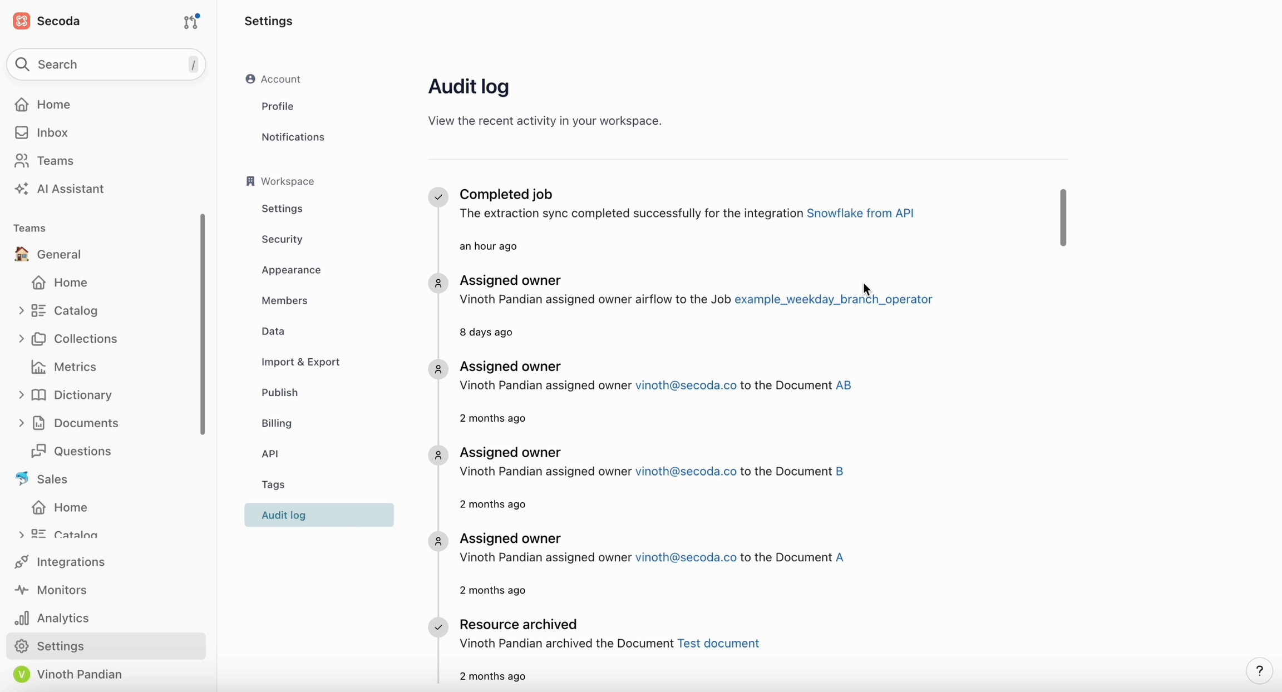Click the branch icon beside Secoda

click(x=191, y=21)
